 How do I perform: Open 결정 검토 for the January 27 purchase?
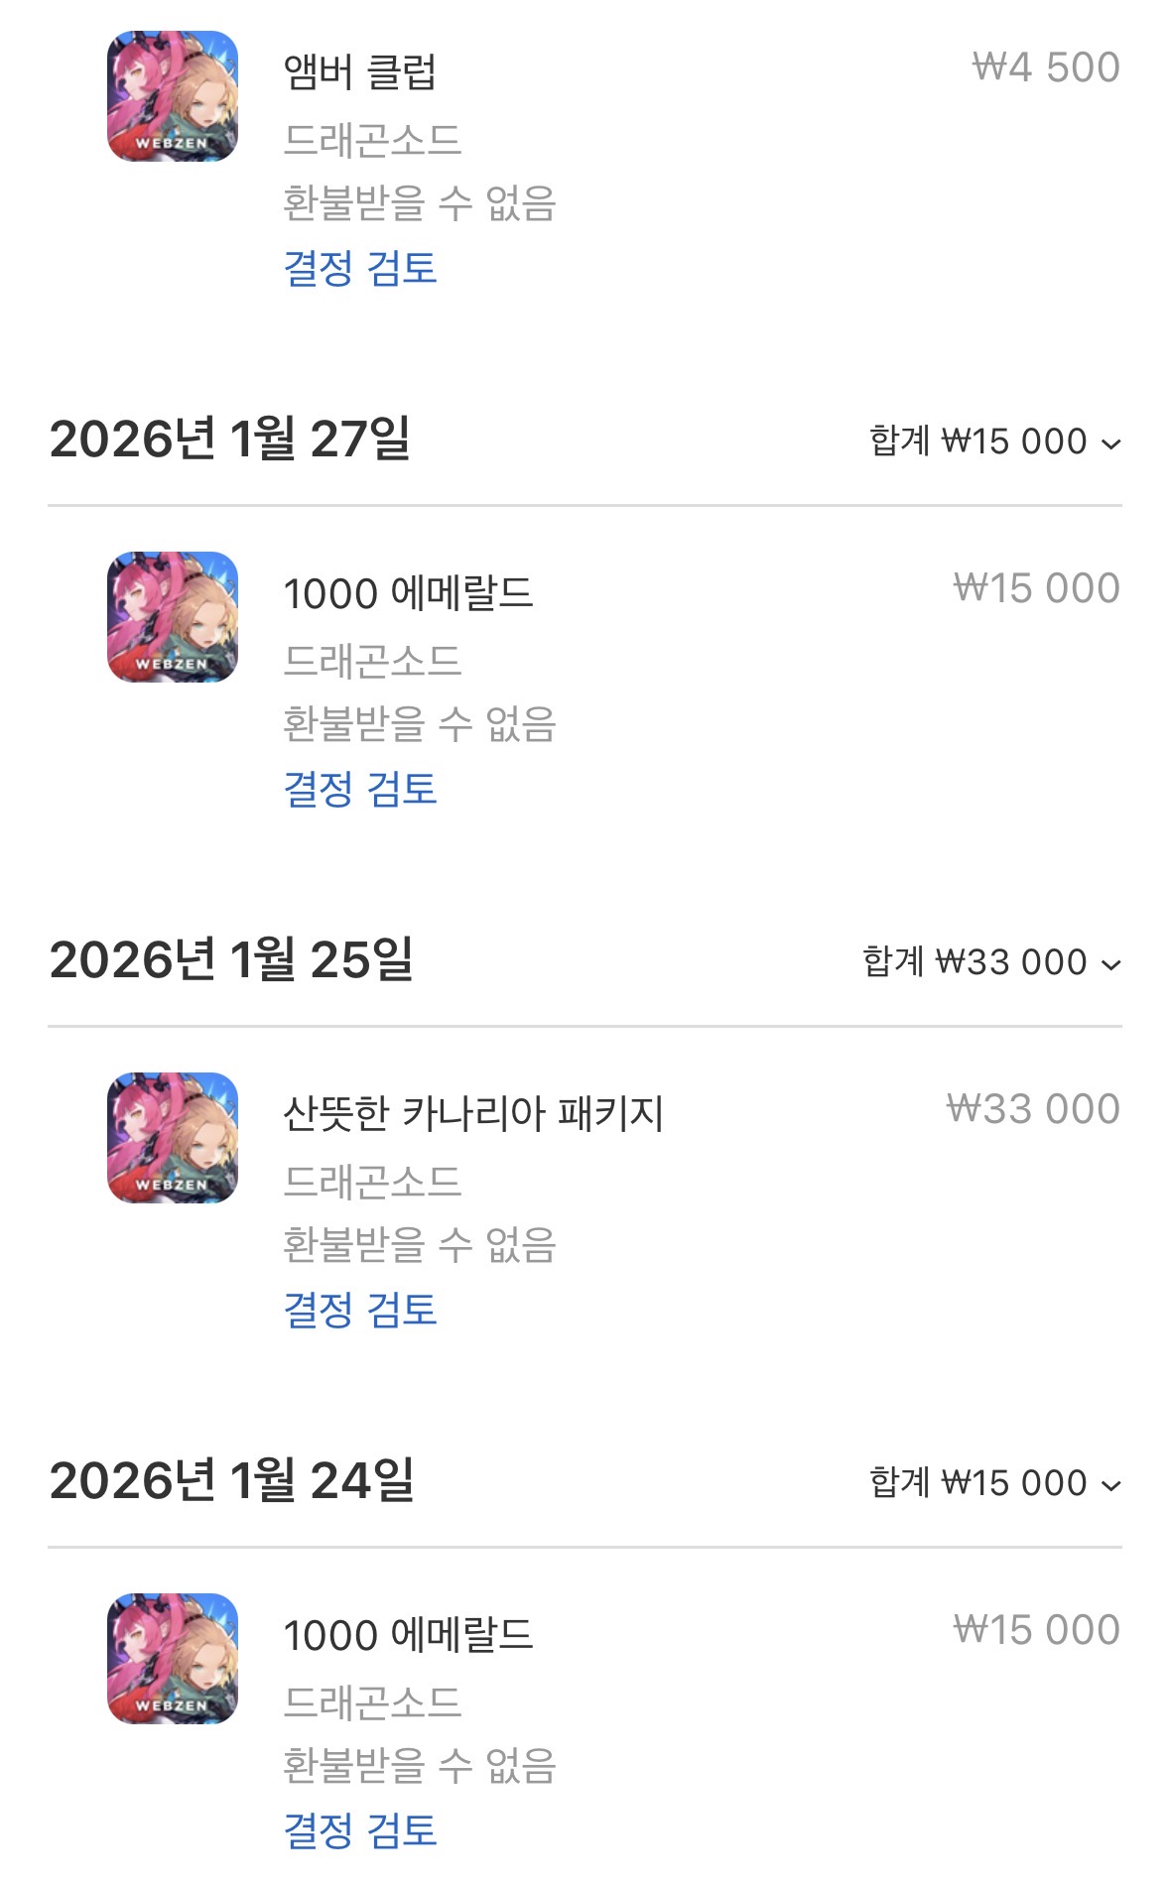coord(360,789)
